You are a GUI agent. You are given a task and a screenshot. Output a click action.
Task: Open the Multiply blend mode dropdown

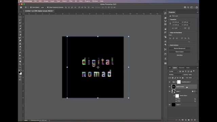[176, 75]
